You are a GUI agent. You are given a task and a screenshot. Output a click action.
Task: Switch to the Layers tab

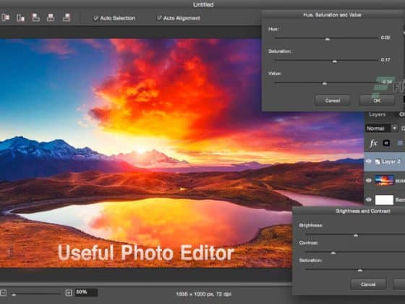[x=377, y=114]
